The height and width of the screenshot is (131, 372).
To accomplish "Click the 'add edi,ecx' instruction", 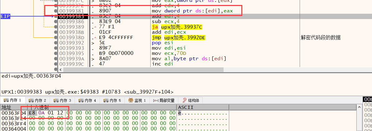I will point(169,32).
